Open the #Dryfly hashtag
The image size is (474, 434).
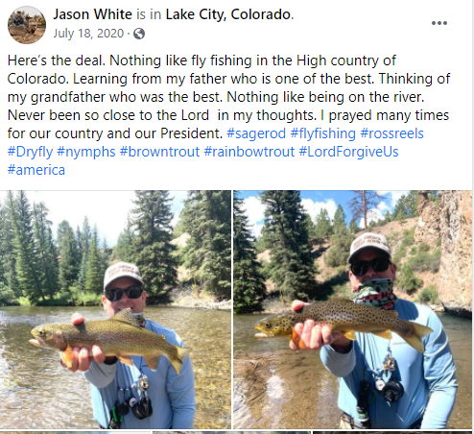(x=30, y=152)
